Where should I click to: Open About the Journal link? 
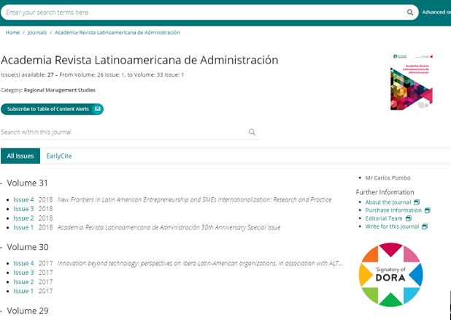[388, 202]
